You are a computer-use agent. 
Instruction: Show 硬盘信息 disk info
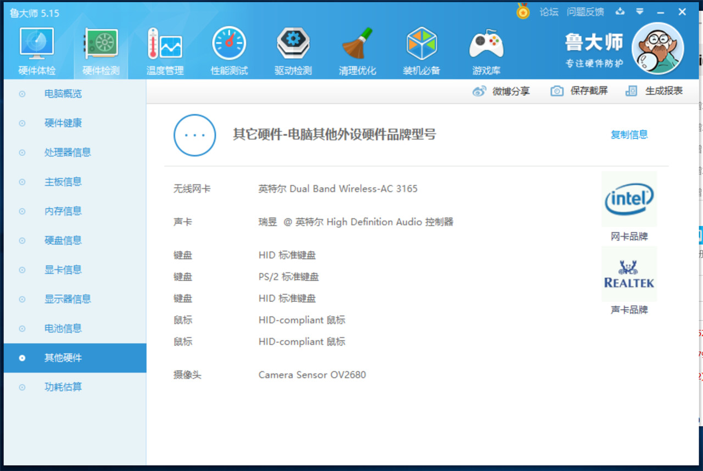(x=75, y=240)
